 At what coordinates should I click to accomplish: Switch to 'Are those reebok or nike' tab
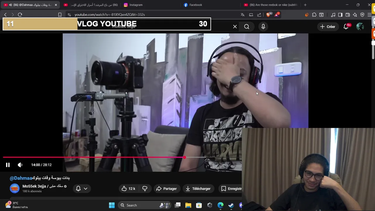coord(271,5)
